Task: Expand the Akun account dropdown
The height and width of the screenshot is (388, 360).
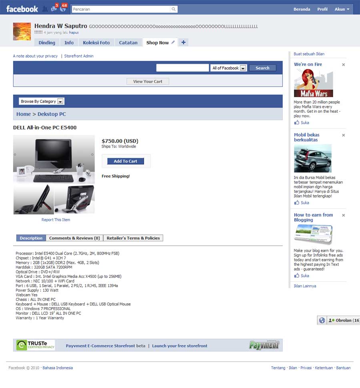Action: [342, 9]
